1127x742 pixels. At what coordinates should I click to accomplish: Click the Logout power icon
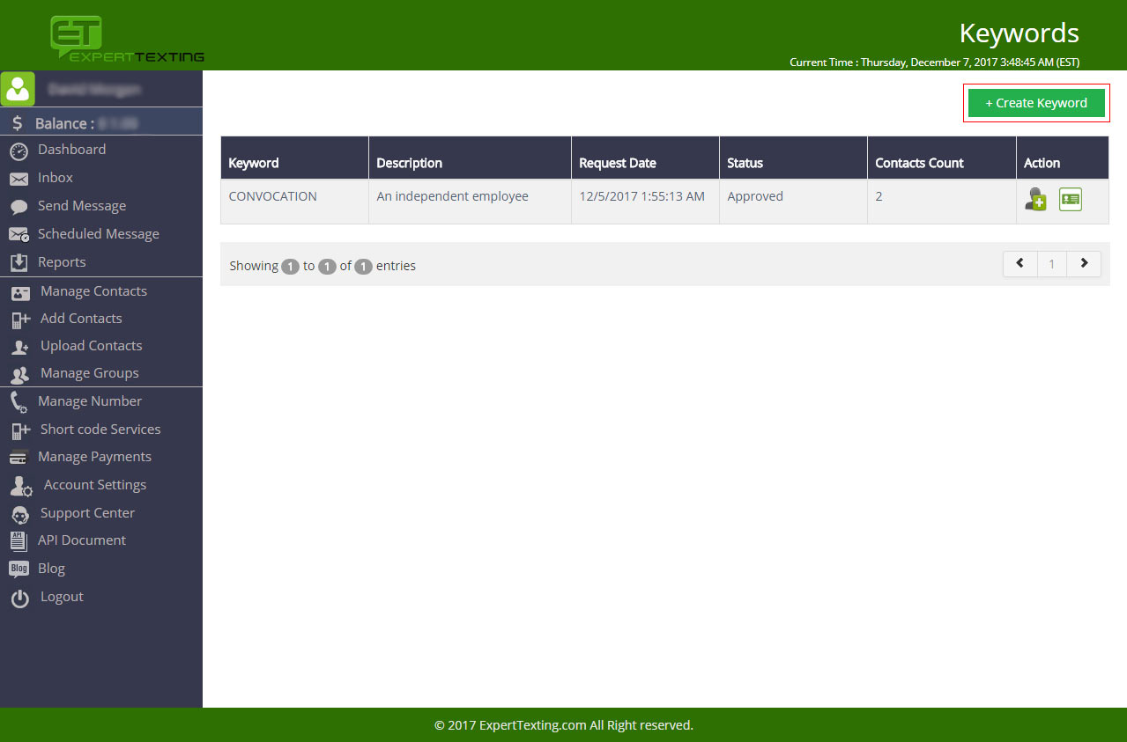pyautogui.click(x=19, y=599)
